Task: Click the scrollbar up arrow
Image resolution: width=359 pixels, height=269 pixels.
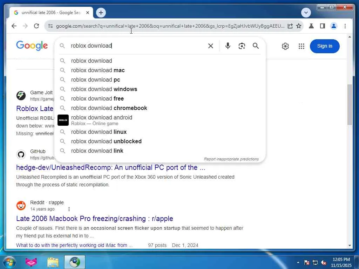Action: point(350,37)
